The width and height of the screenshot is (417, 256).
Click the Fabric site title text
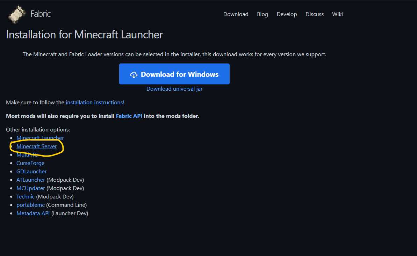(41, 14)
